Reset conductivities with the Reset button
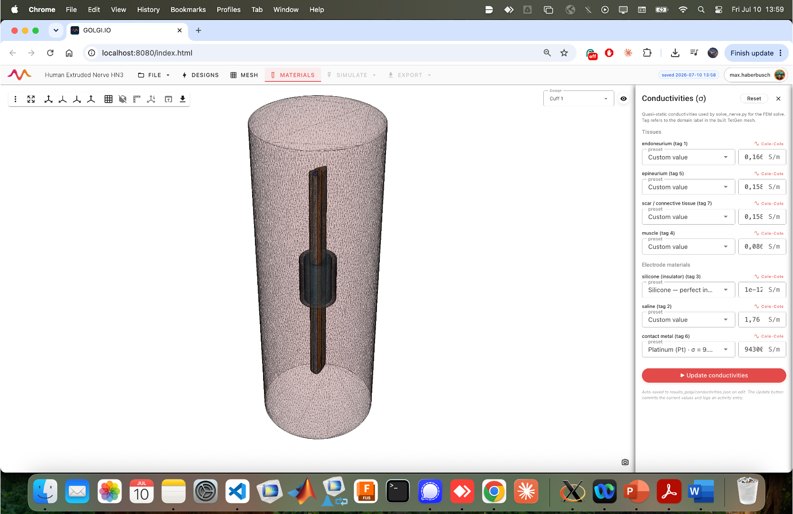The width and height of the screenshot is (793, 514). click(754, 99)
